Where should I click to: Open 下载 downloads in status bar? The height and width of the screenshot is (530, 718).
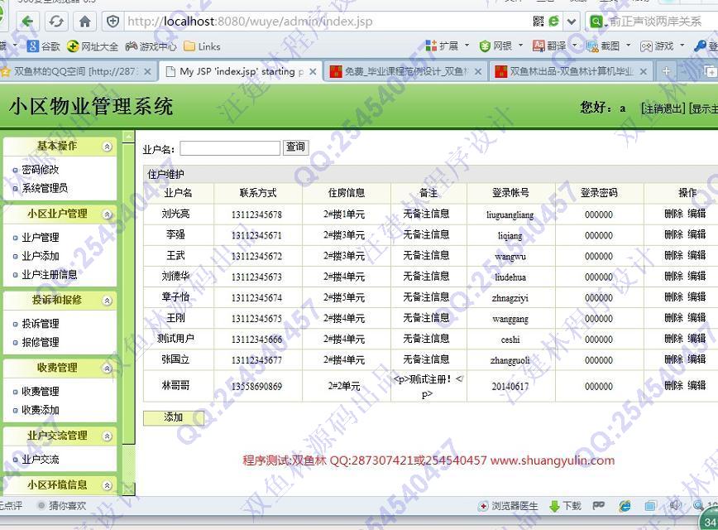coord(566,506)
